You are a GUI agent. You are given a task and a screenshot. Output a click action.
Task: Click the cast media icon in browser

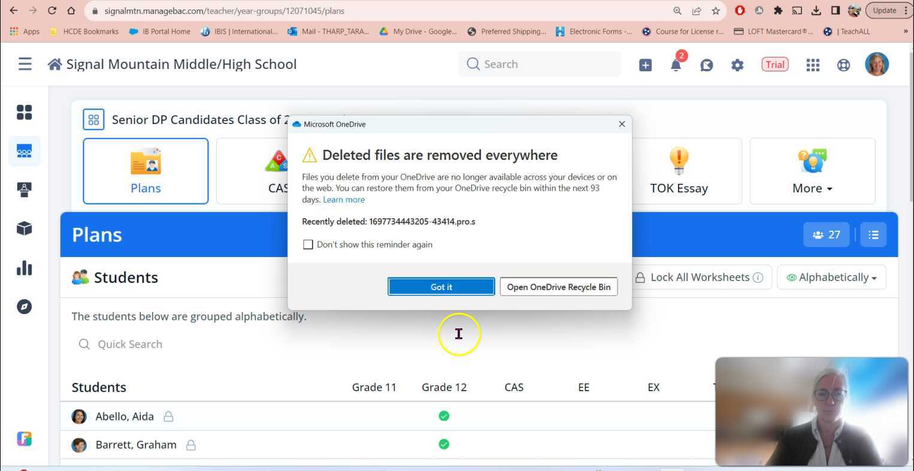click(x=797, y=11)
